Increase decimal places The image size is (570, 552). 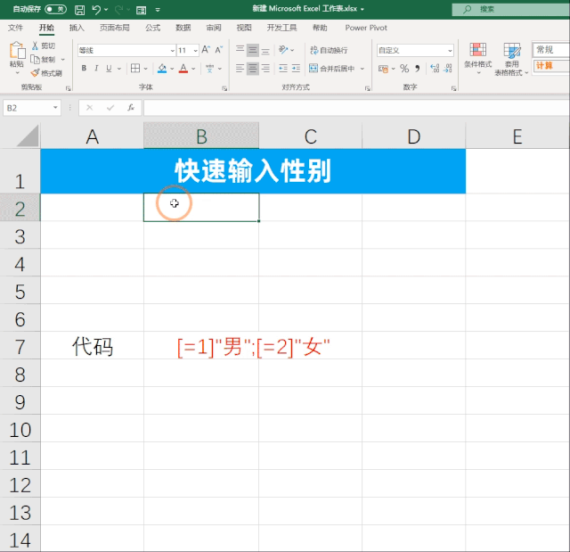pyautogui.click(x=435, y=68)
